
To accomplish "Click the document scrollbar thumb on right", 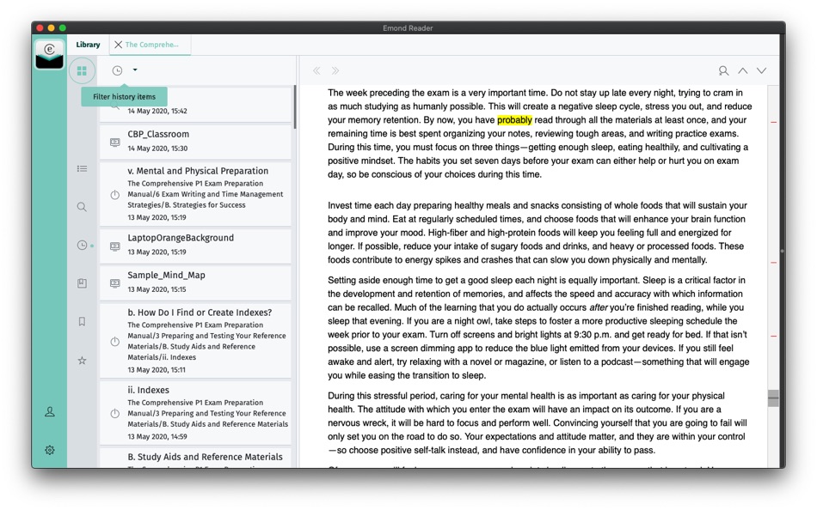I will [773, 398].
